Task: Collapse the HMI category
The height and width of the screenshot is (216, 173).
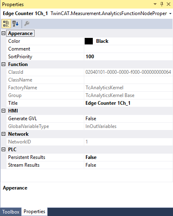Action: (x=3, y=111)
